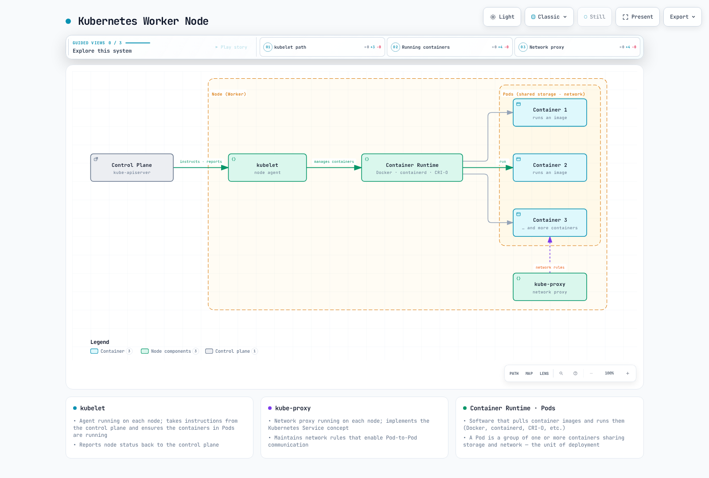
Task: Click the Play story button
Action: 231,47
